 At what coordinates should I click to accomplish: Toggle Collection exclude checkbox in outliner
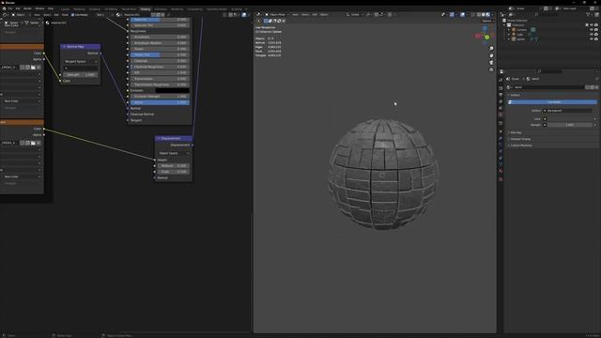(x=587, y=25)
